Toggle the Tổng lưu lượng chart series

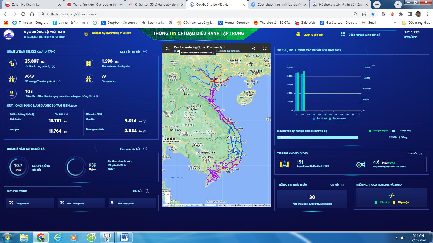tap(337, 119)
